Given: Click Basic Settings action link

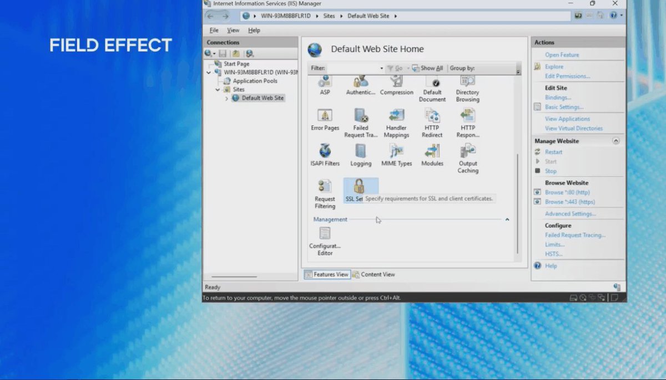Looking at the screenshot, I should (564, 107).
